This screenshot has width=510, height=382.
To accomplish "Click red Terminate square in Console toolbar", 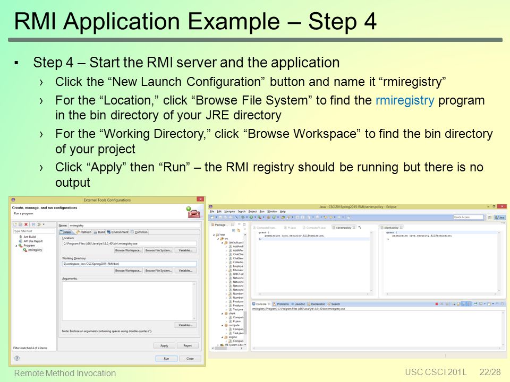I will pos(437,304).
